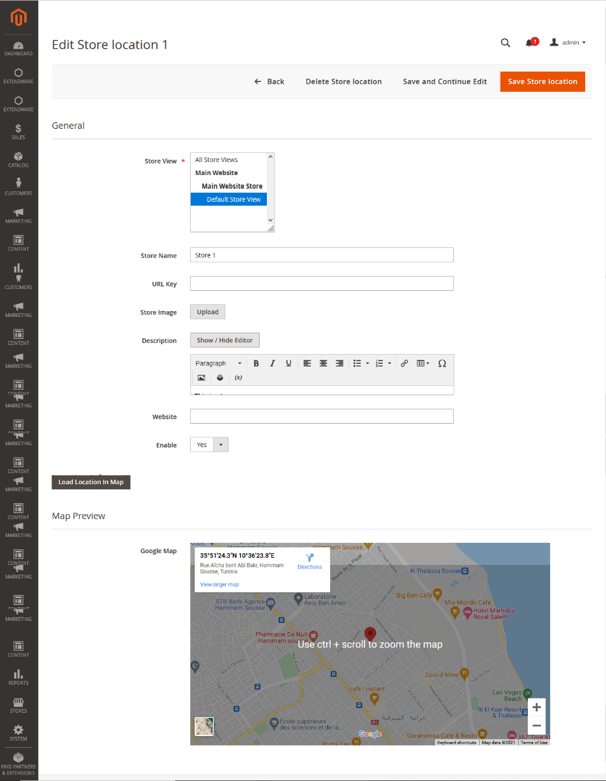This screenshot has width=606, height=781.
Task: Zoom in on the Google Map
Action: 536,707
